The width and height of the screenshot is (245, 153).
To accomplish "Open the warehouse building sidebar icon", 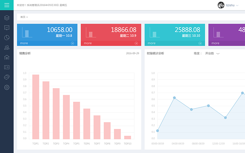I will (7, 57).
